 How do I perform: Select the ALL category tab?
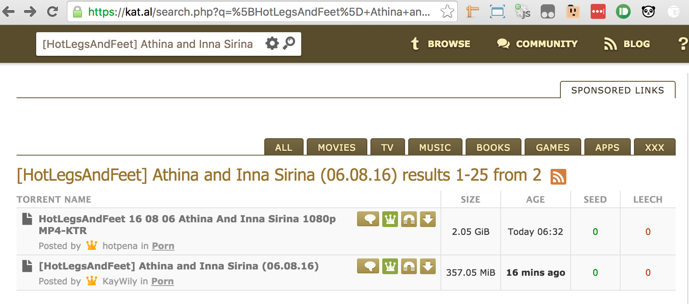pyautogui.click(x=284, y=147)
